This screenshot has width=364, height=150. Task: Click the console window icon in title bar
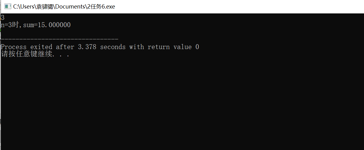8,6
